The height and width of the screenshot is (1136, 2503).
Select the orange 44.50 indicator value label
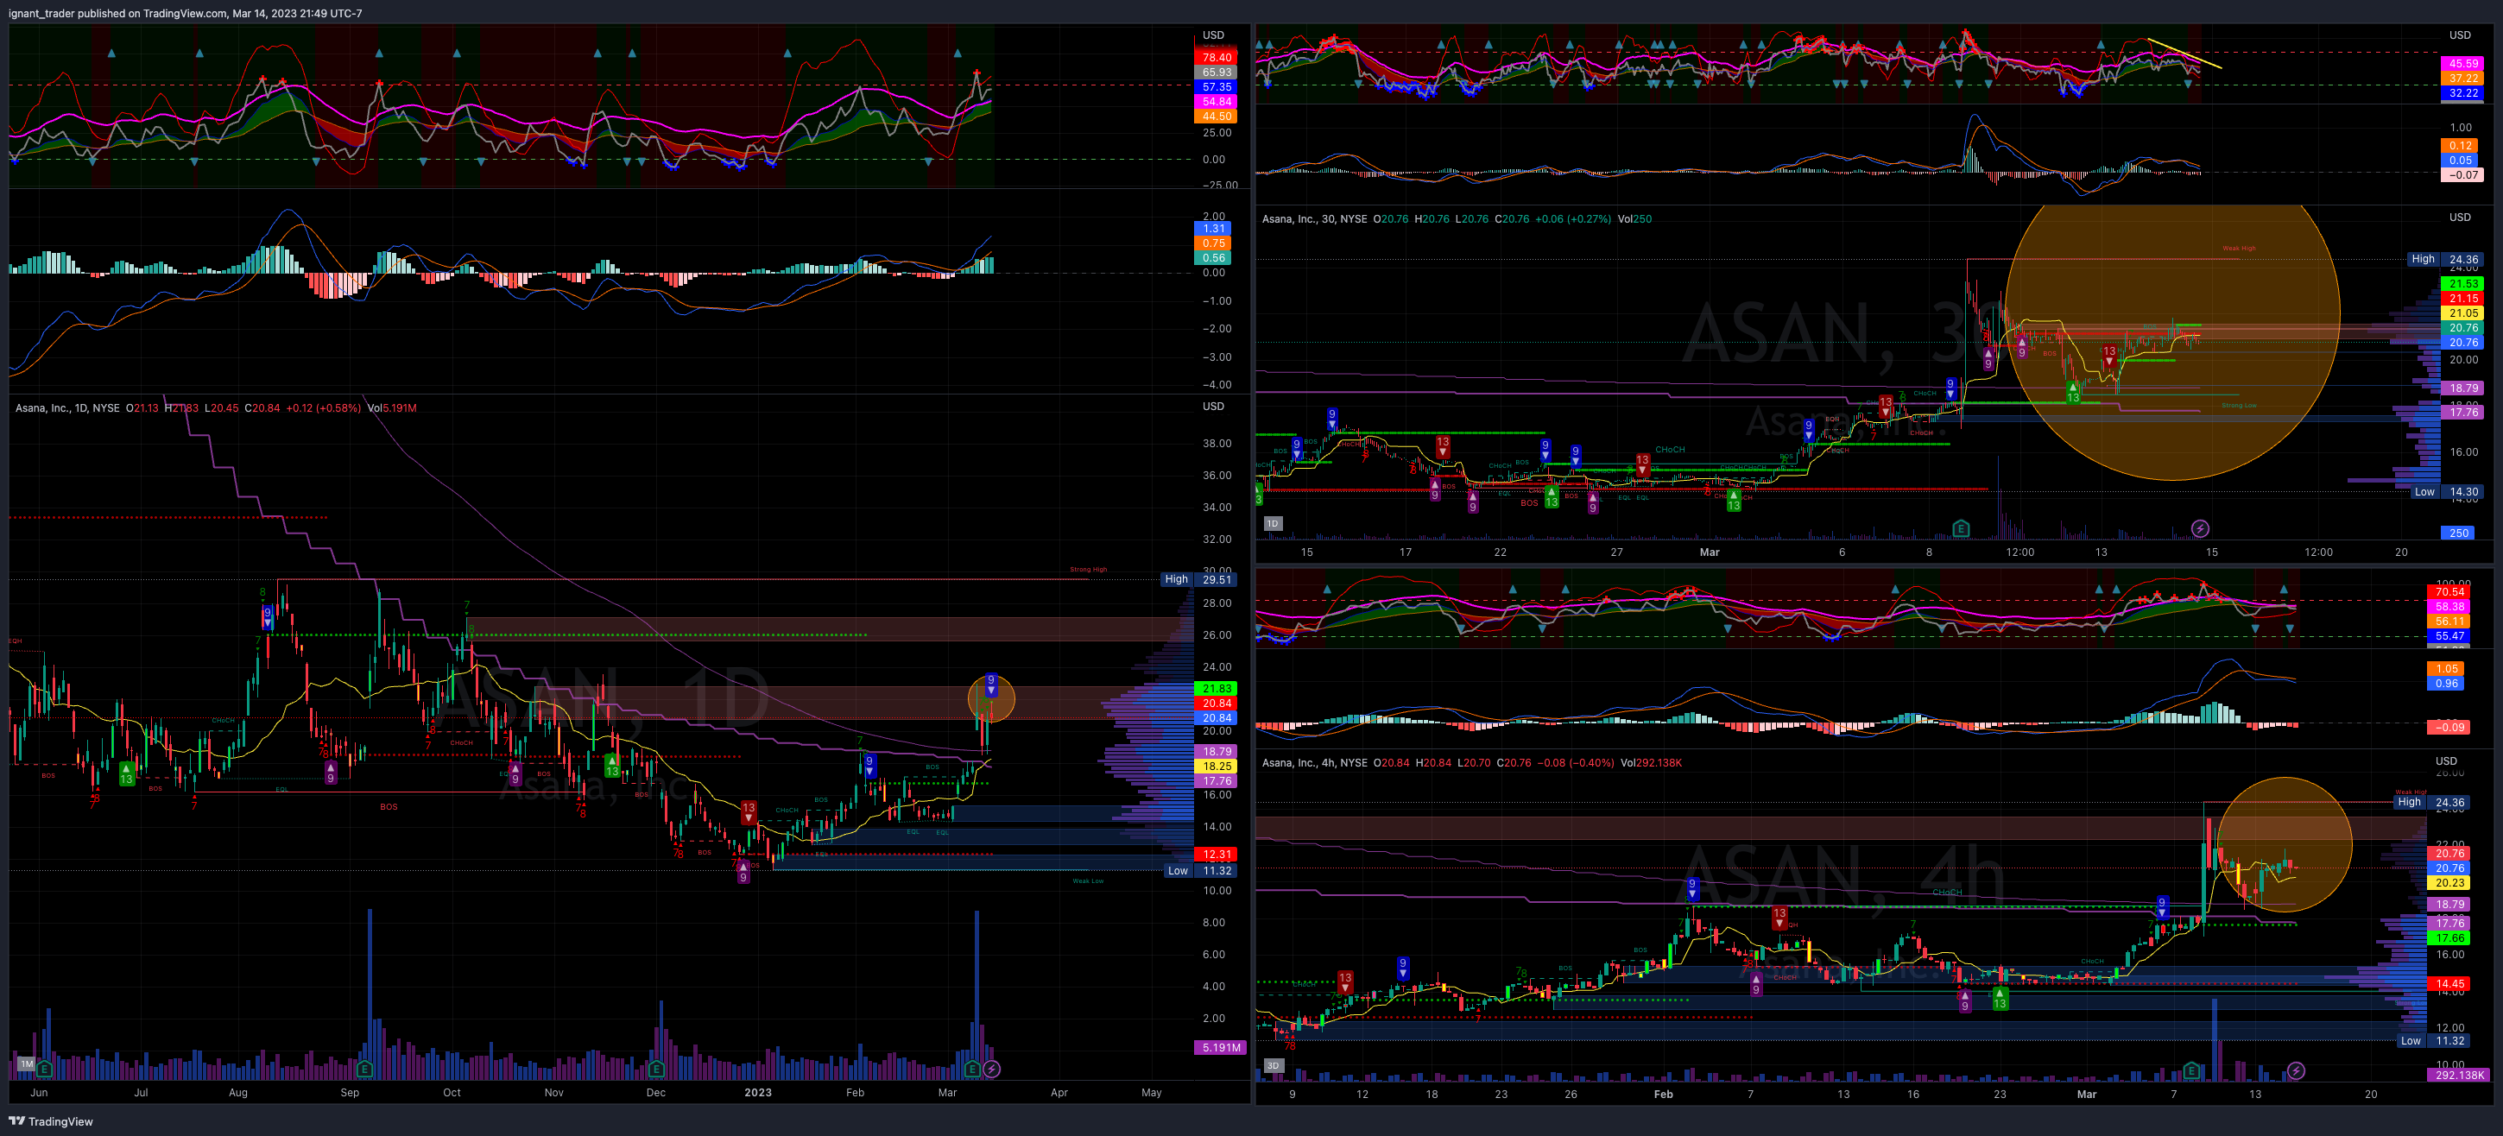[x=1216, y=116]
